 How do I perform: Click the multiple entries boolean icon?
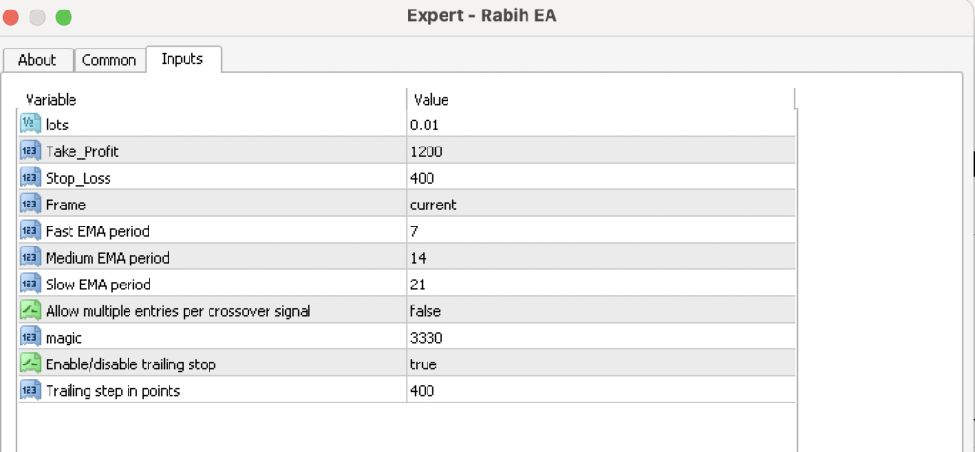[x=29, y=310]
